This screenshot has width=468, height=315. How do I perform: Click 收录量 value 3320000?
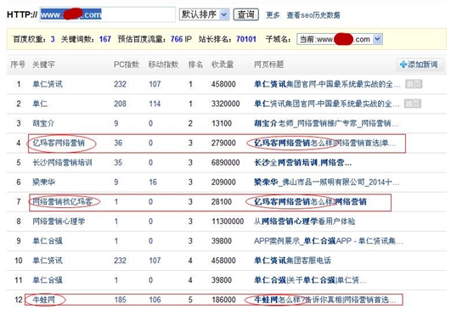click(226, 104)
